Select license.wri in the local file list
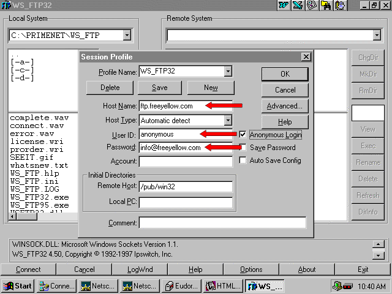Image resolution: width=392 pixels, height=294 pixels. point(37,141)
